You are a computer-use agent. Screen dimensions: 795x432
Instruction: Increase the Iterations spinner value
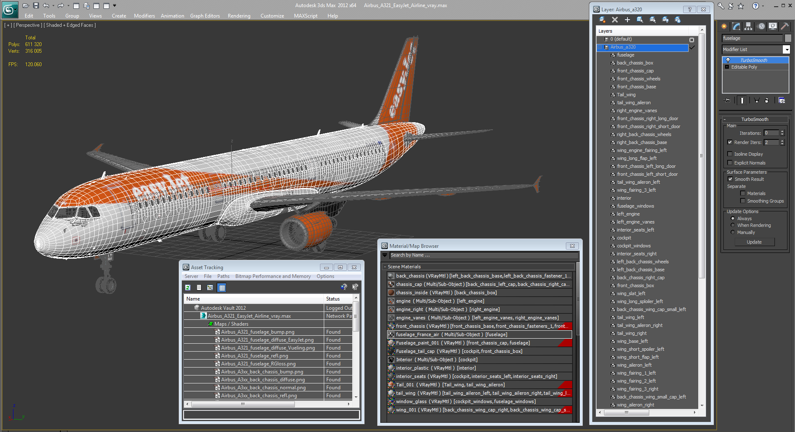[782, 131]
